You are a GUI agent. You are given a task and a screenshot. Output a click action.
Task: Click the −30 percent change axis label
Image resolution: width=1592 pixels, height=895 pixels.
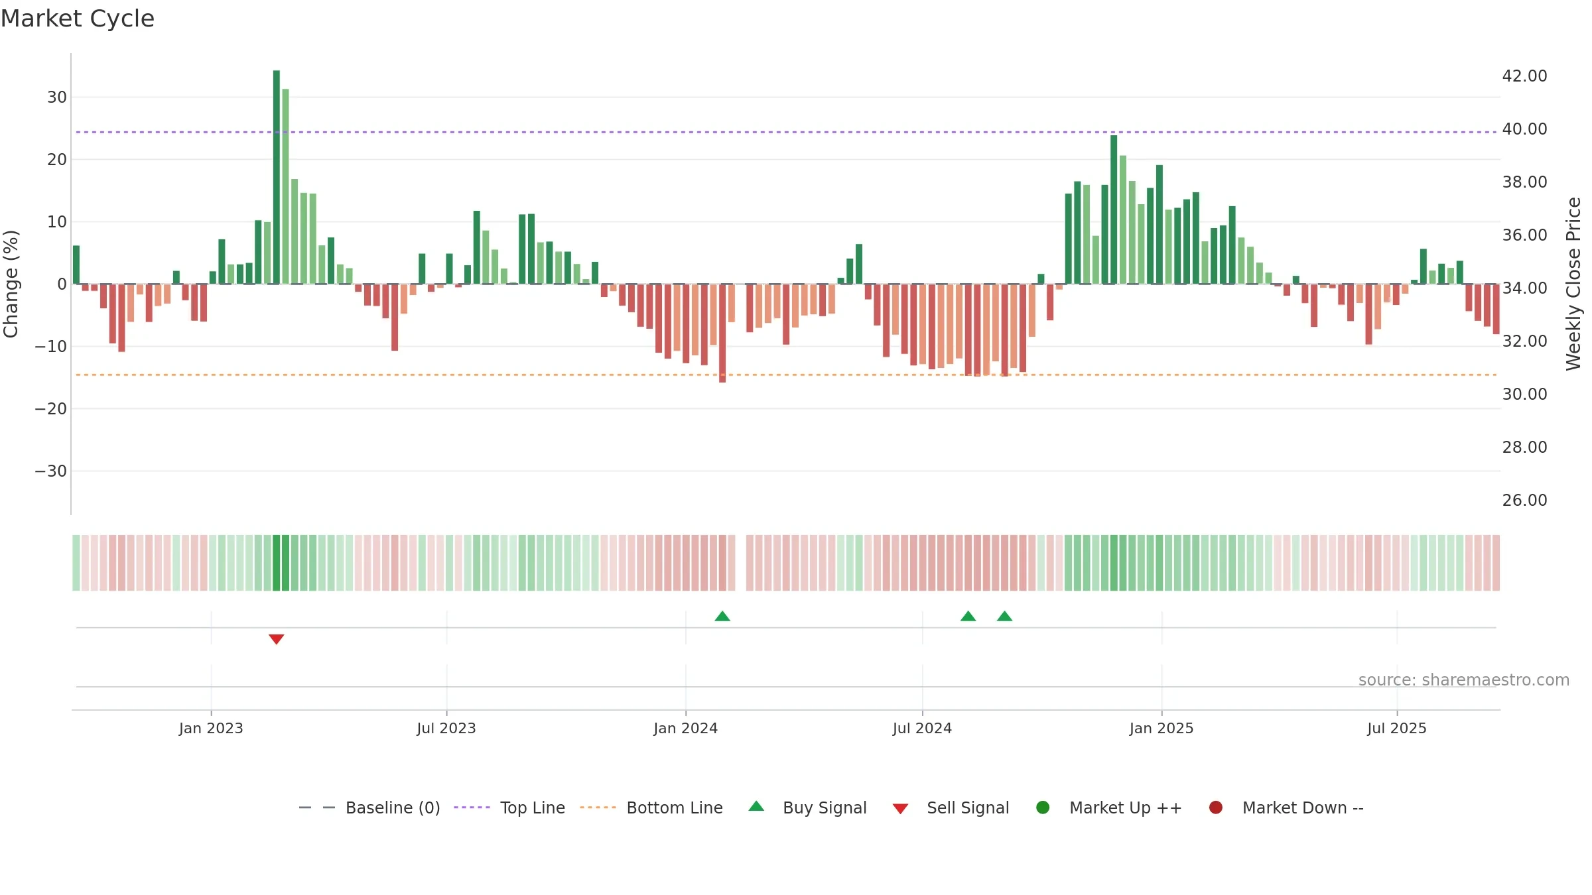51,471
